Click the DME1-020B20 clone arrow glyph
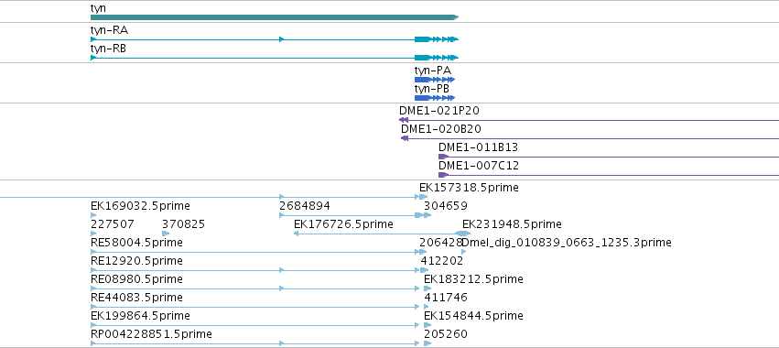The image size is (779, 348). 405,138
